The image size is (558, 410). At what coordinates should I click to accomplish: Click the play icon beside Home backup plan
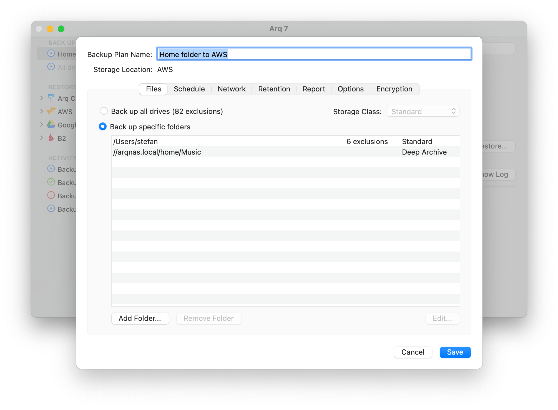(x=51, y=54)
